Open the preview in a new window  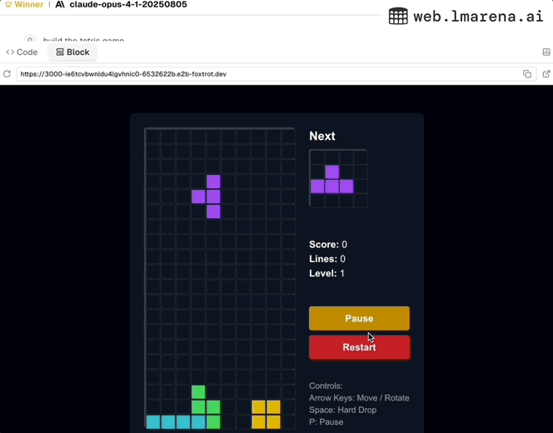tap(546, 74)
